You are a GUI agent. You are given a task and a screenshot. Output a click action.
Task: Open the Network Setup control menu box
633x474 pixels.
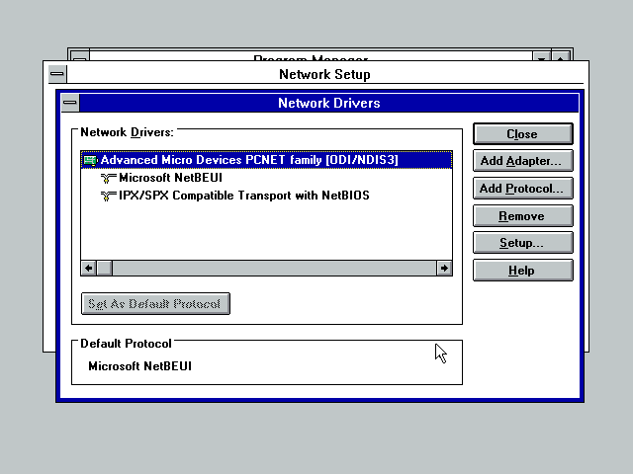57,74
